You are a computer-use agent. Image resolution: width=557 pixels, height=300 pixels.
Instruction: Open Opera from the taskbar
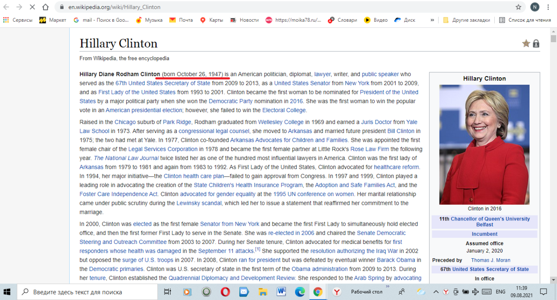tap(225, 292)
